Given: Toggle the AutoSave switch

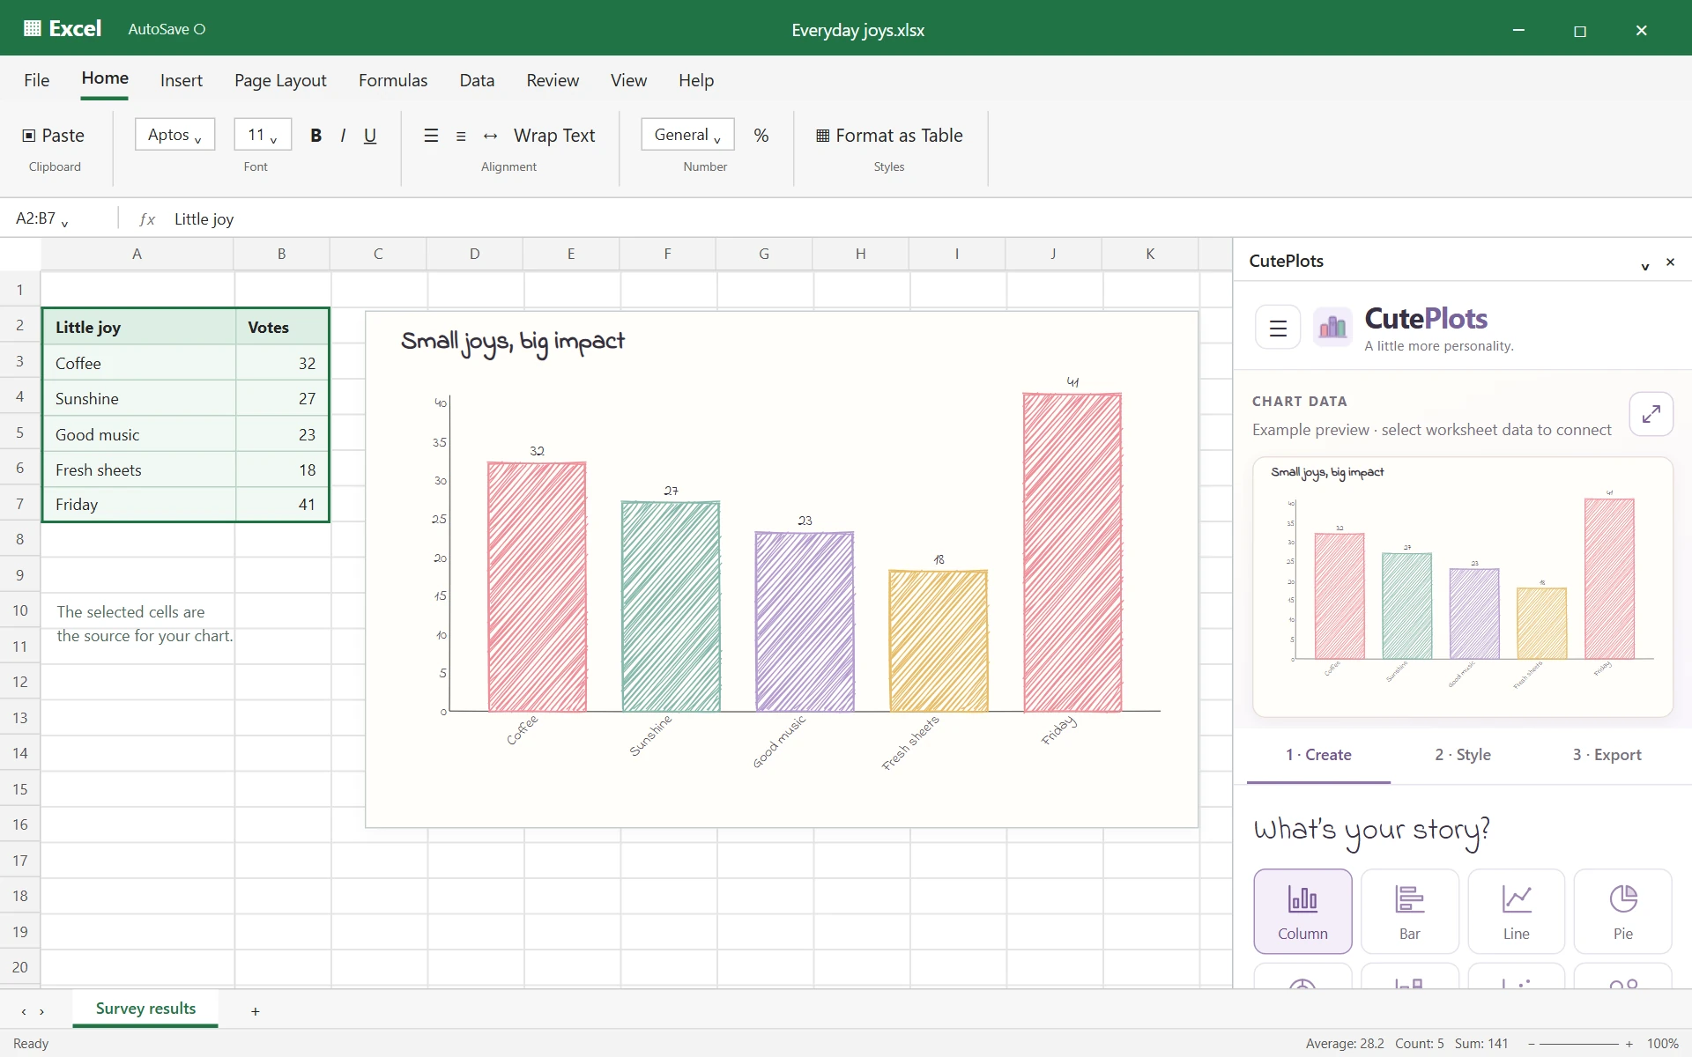Looking at the screenshot, I should (x=200, y=29).
